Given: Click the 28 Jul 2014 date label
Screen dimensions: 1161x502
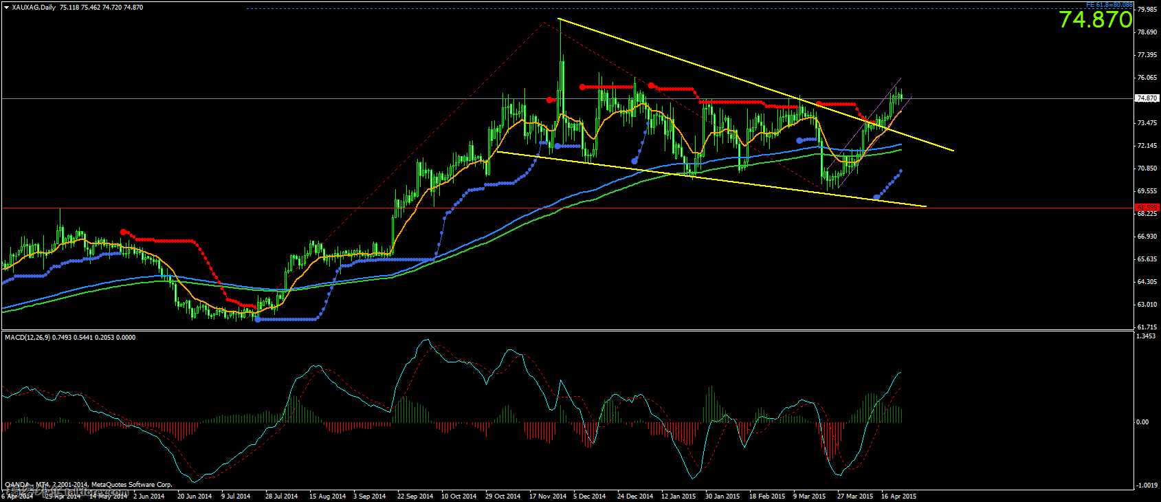Looking at the screenshot, I should [282, 496].
